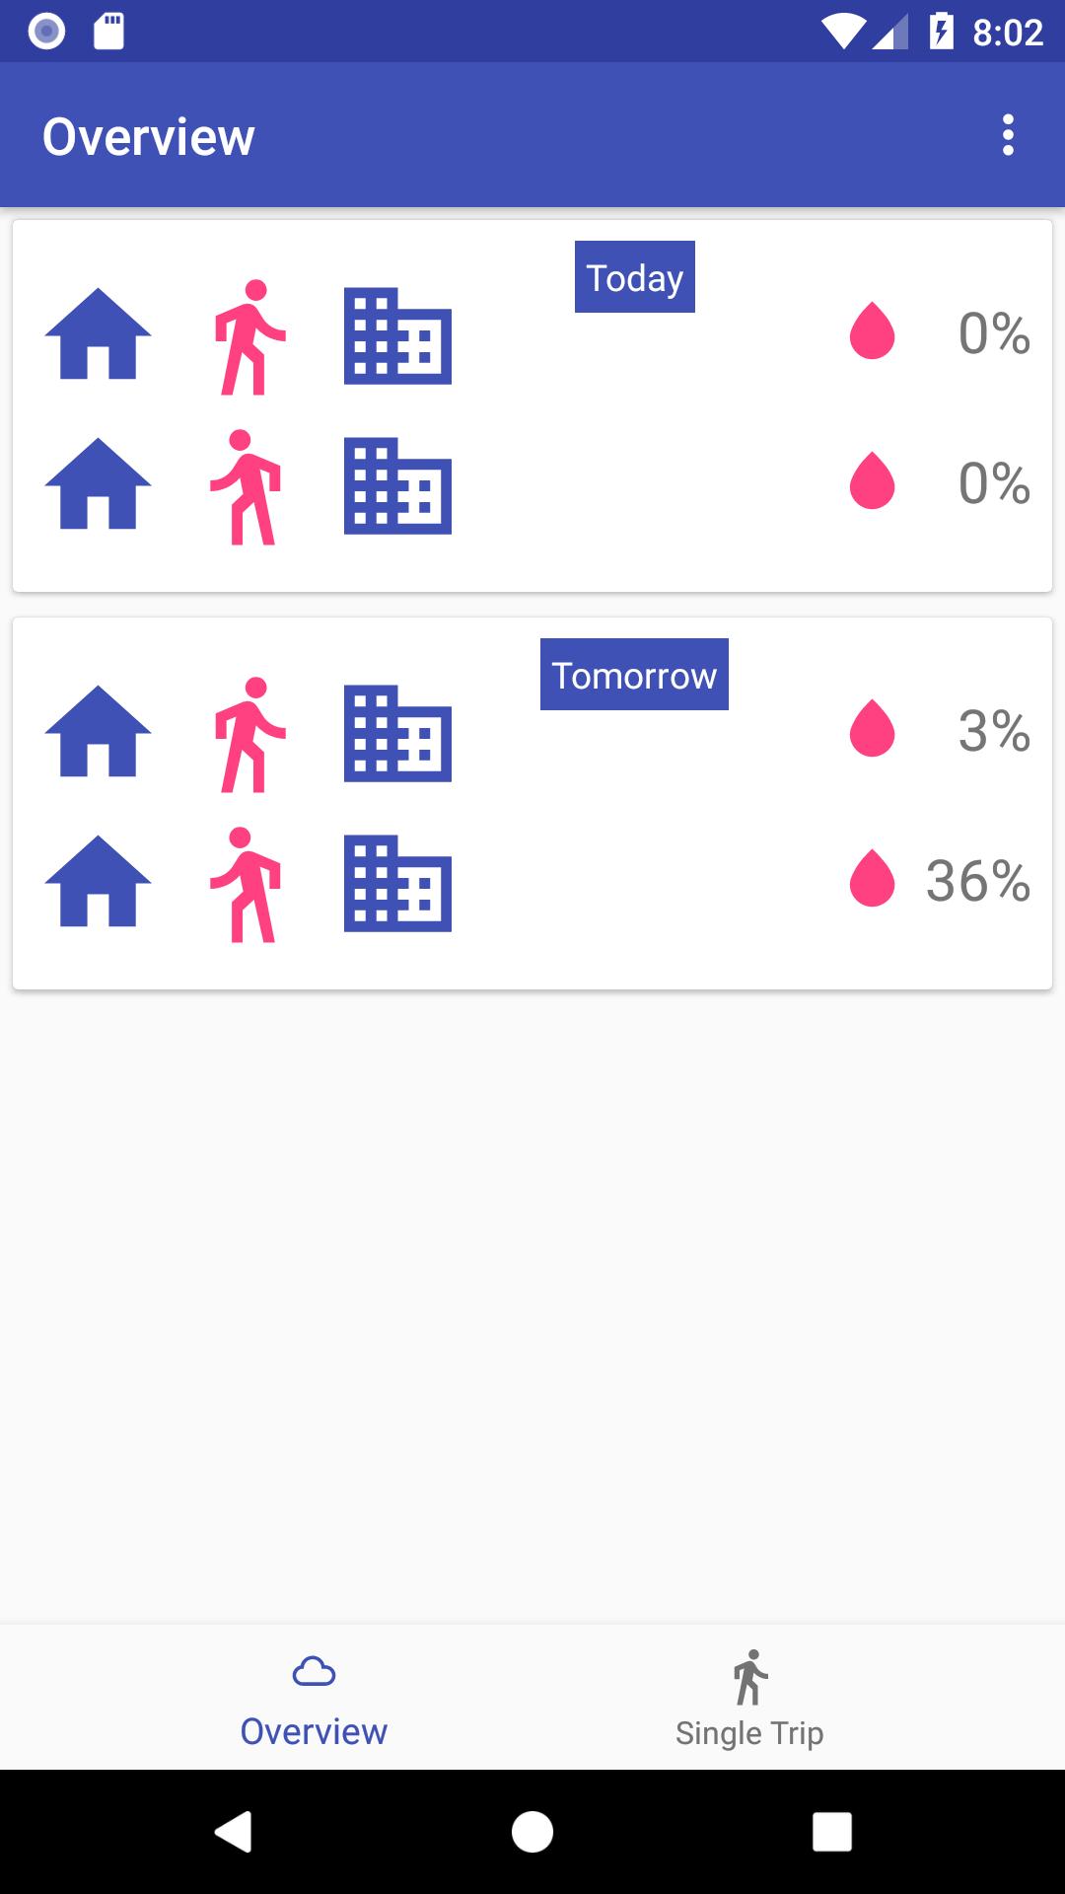Tap the home icon in Today's first row
Screen dimensions: 1065x1894
click(x=98, y=334)
